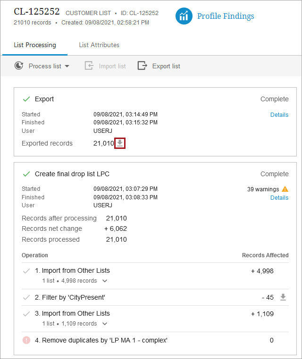Image resolution: width=302 pixels, height=359 pixels.
Task: Click green checkmark beside Create final drop list
Action: point(26,174)
